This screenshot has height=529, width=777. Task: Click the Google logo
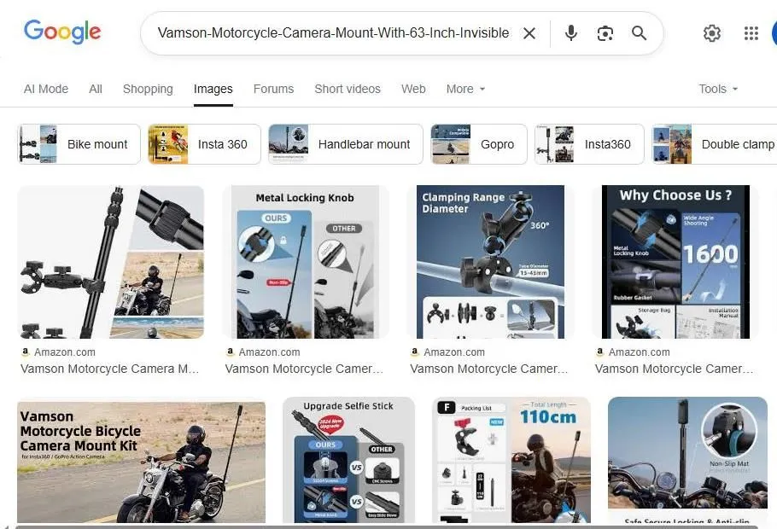62,32
